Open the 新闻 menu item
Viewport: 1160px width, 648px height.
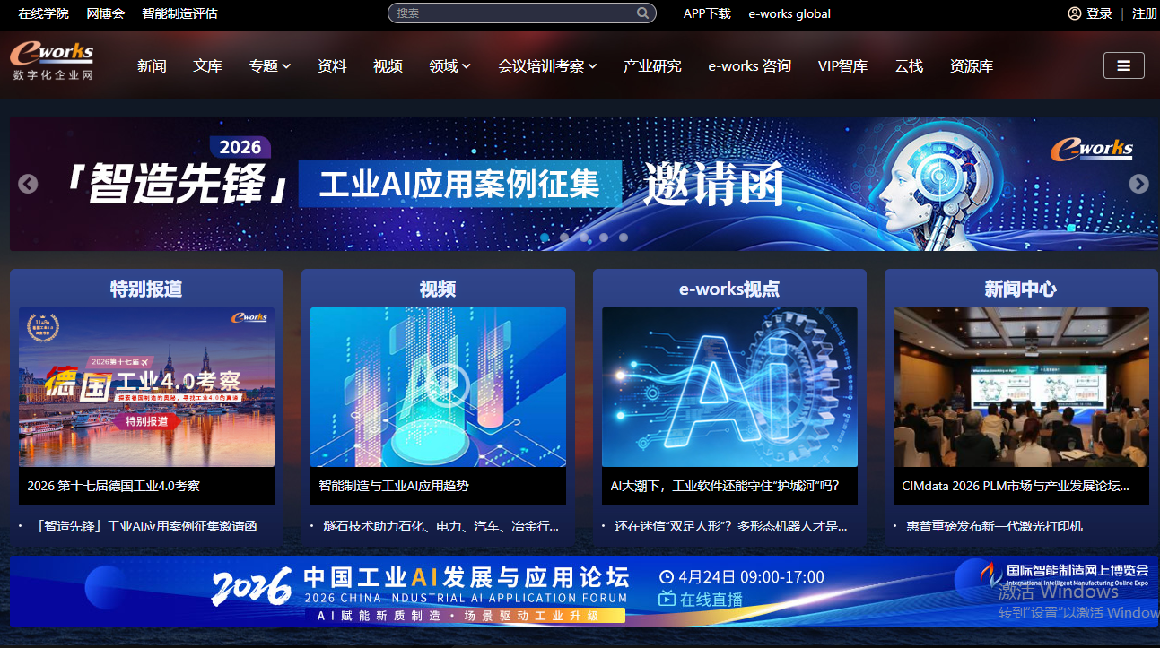(x=152, y=66)
